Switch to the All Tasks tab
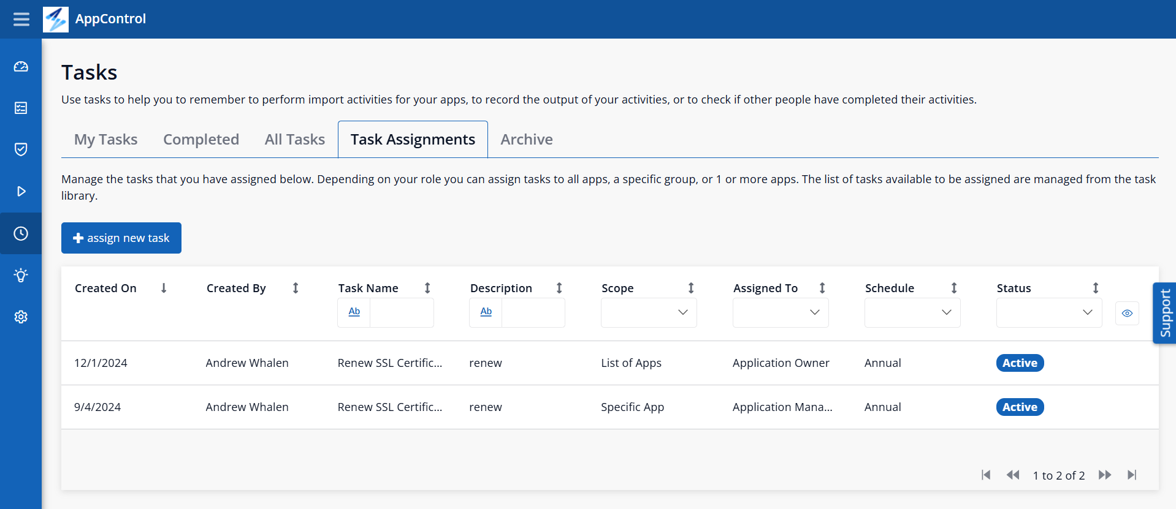Viewport: 1176px width, 509px height. coord(295,140)
